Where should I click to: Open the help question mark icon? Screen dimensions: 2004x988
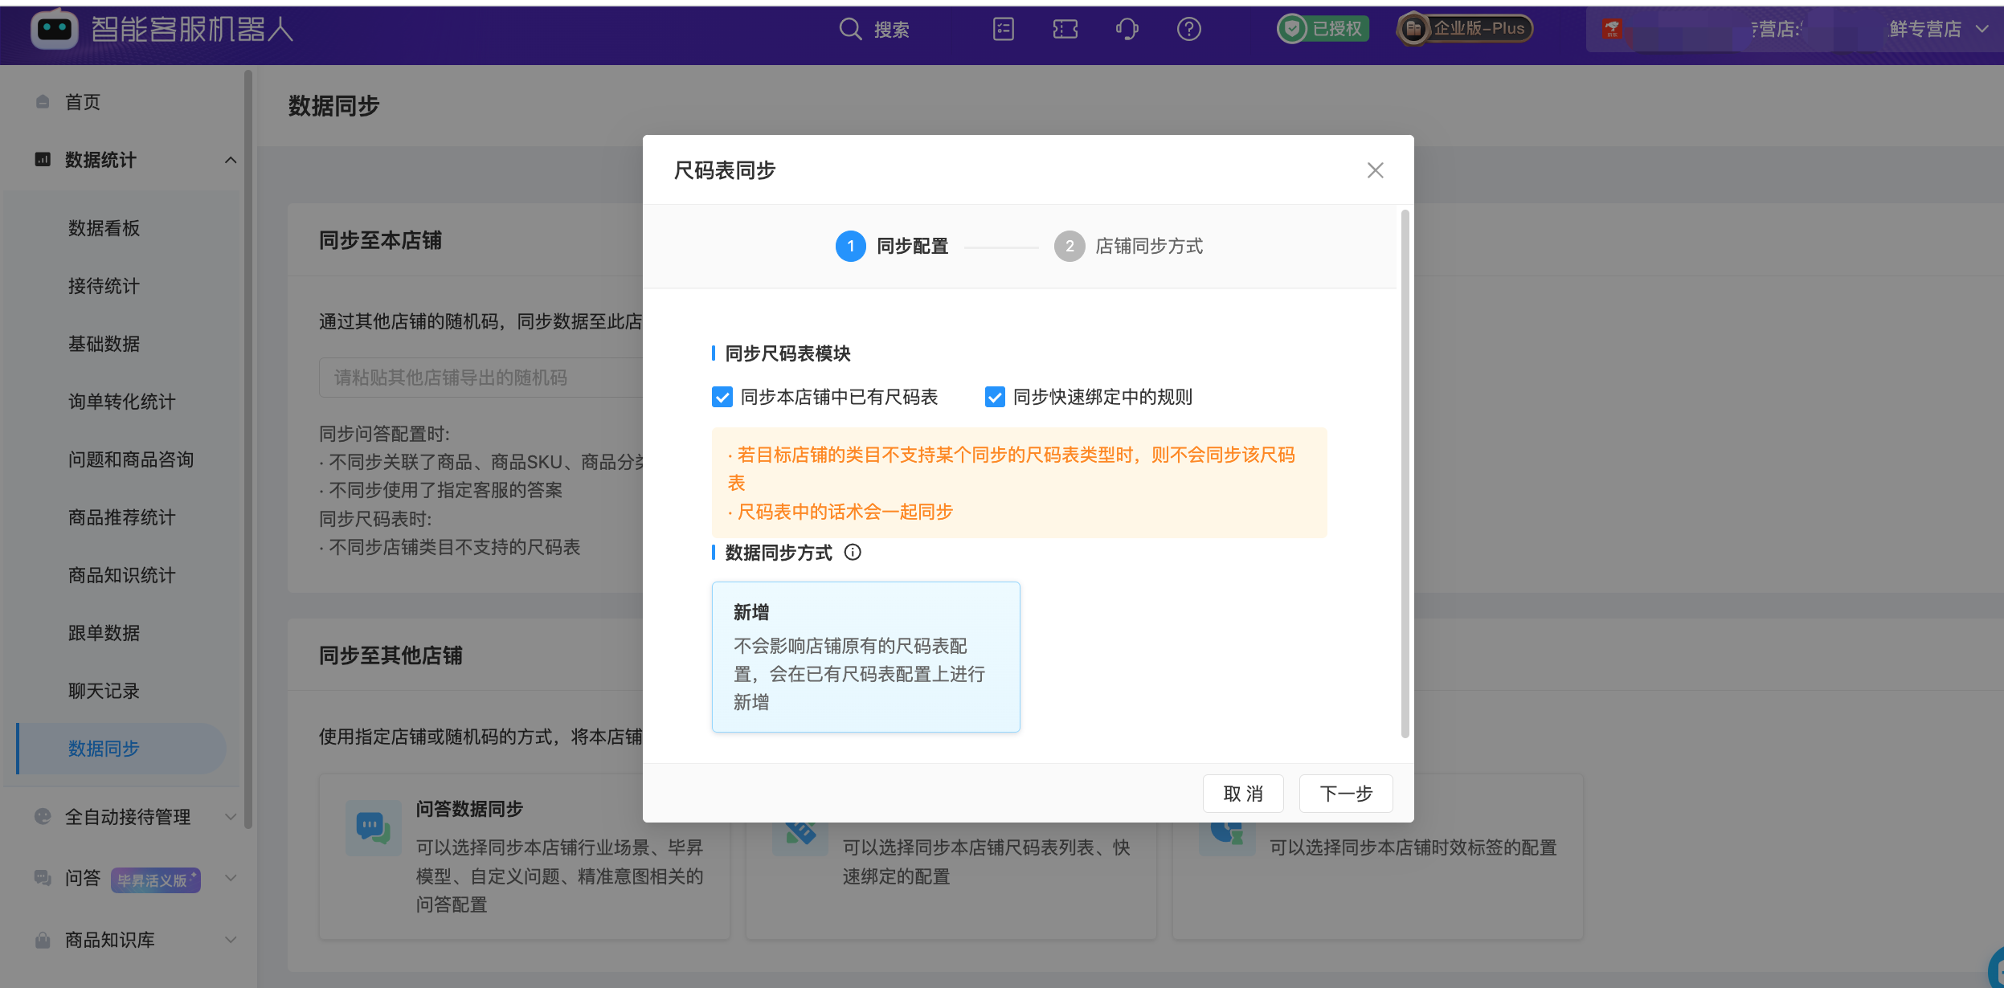coord(1189,30)
